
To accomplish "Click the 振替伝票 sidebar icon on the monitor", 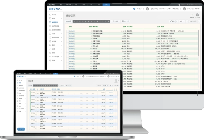I will pyautogui.click(x=50, y=22).
